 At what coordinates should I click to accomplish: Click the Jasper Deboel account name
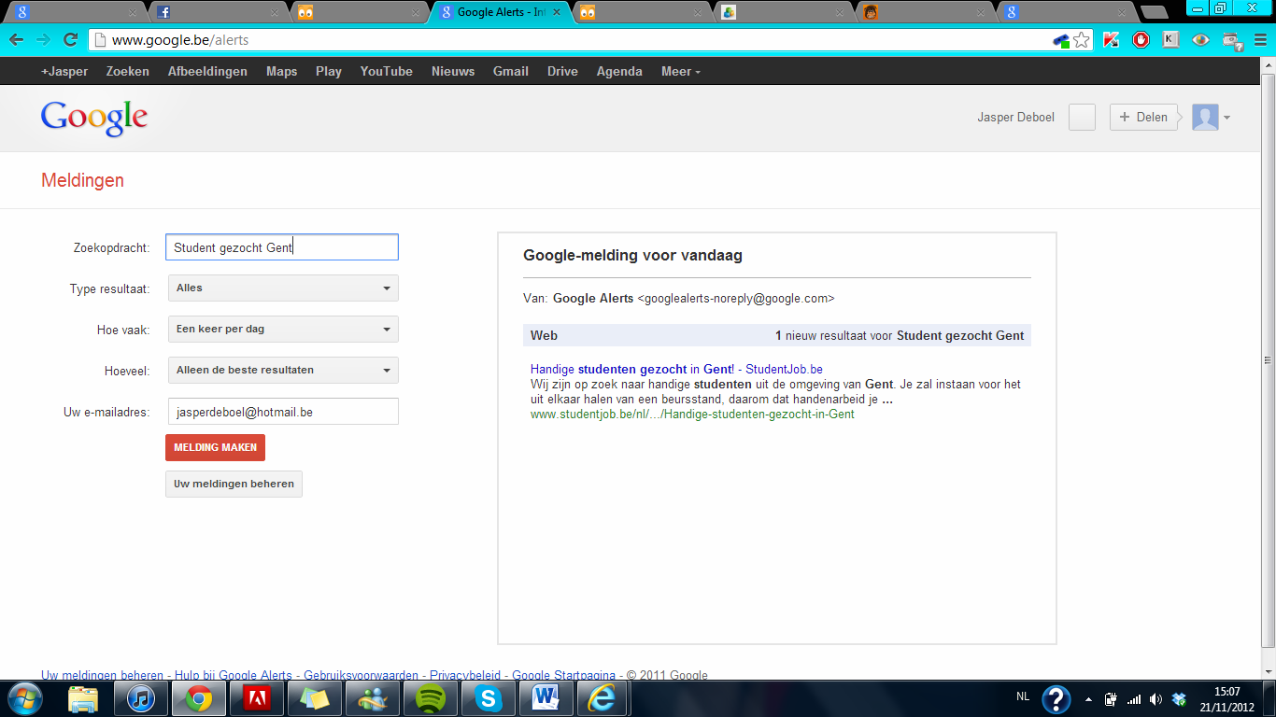[x=1015, y=118]
